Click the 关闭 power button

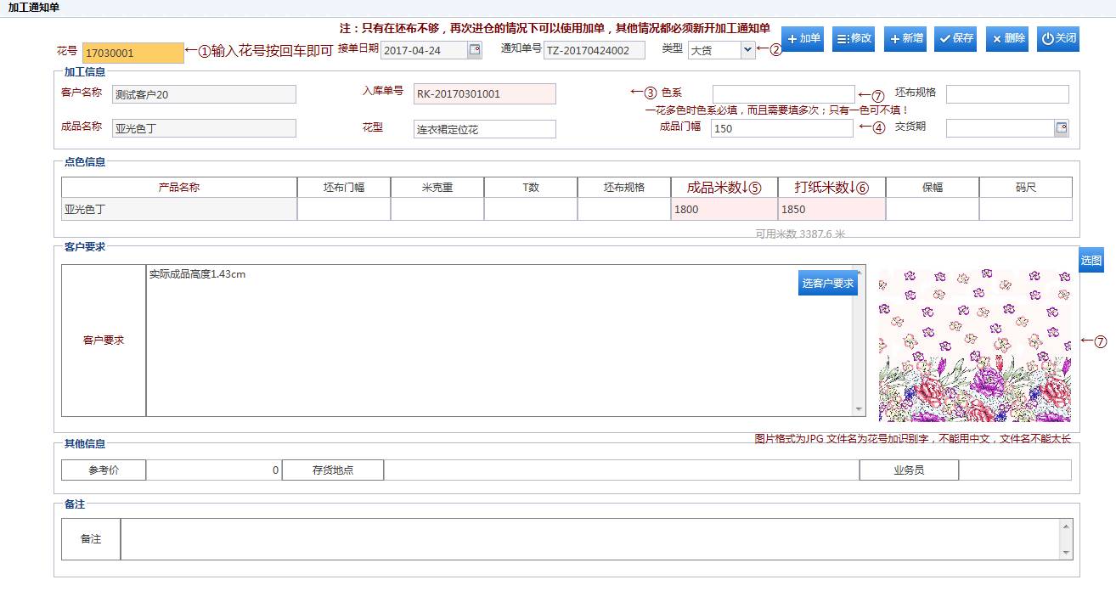(x=1058, y=39)
